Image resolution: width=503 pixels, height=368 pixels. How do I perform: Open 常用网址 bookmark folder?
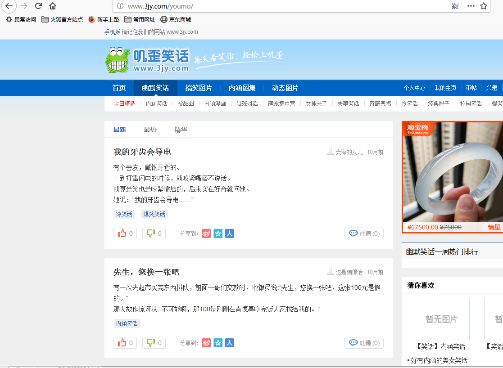point(140,19)
